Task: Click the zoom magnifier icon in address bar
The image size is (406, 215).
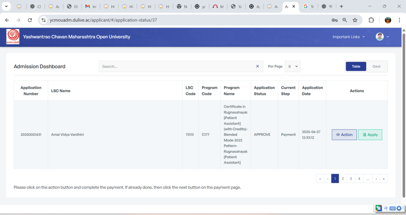Action: pyautogui.click(x=345, y=20)
